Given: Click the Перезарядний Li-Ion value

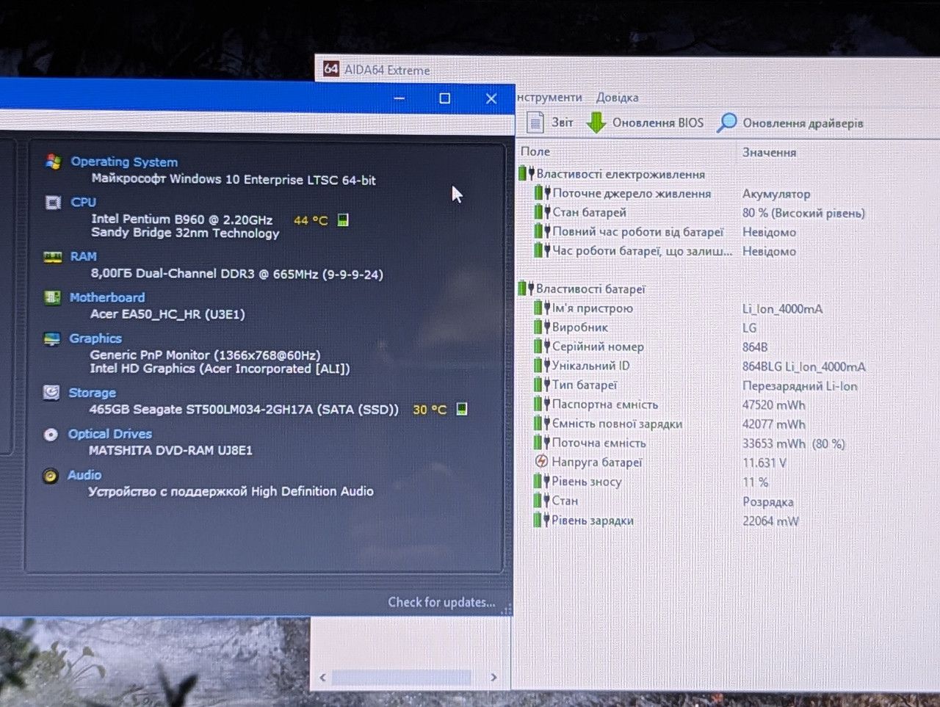Looking at the screenshot, I should (800, 385).
